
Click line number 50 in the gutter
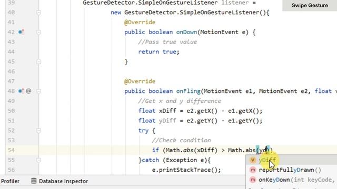coord(12,111)
